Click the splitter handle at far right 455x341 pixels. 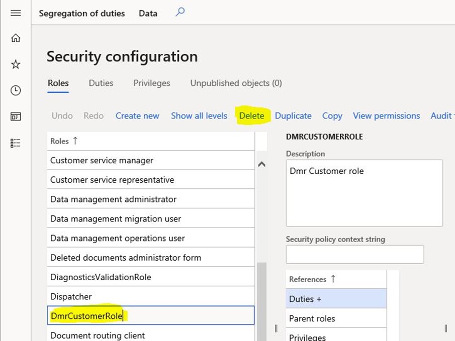[446, 328]
